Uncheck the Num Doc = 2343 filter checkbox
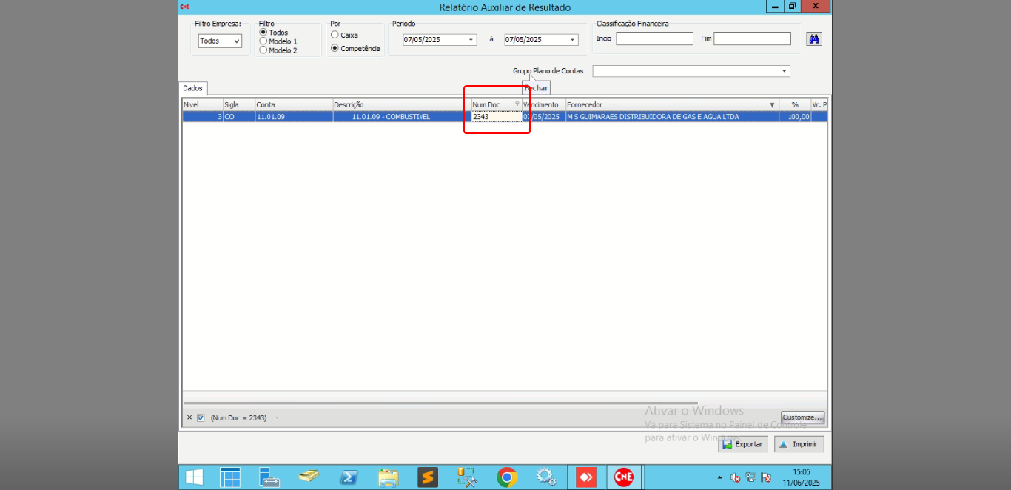 click(201, 417)
